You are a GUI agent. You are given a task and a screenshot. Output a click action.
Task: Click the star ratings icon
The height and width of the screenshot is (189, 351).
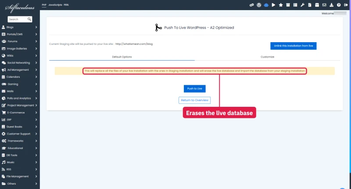tap(281, 5)
